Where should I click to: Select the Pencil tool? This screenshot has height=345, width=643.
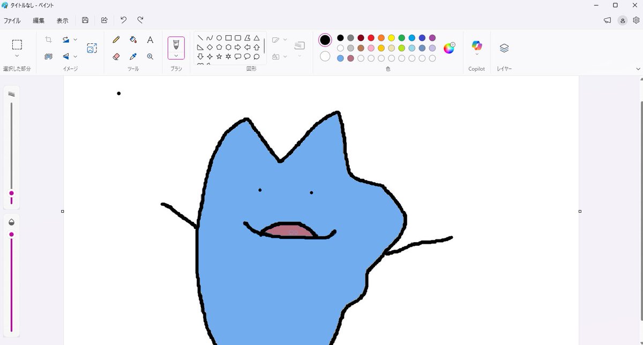116,40
